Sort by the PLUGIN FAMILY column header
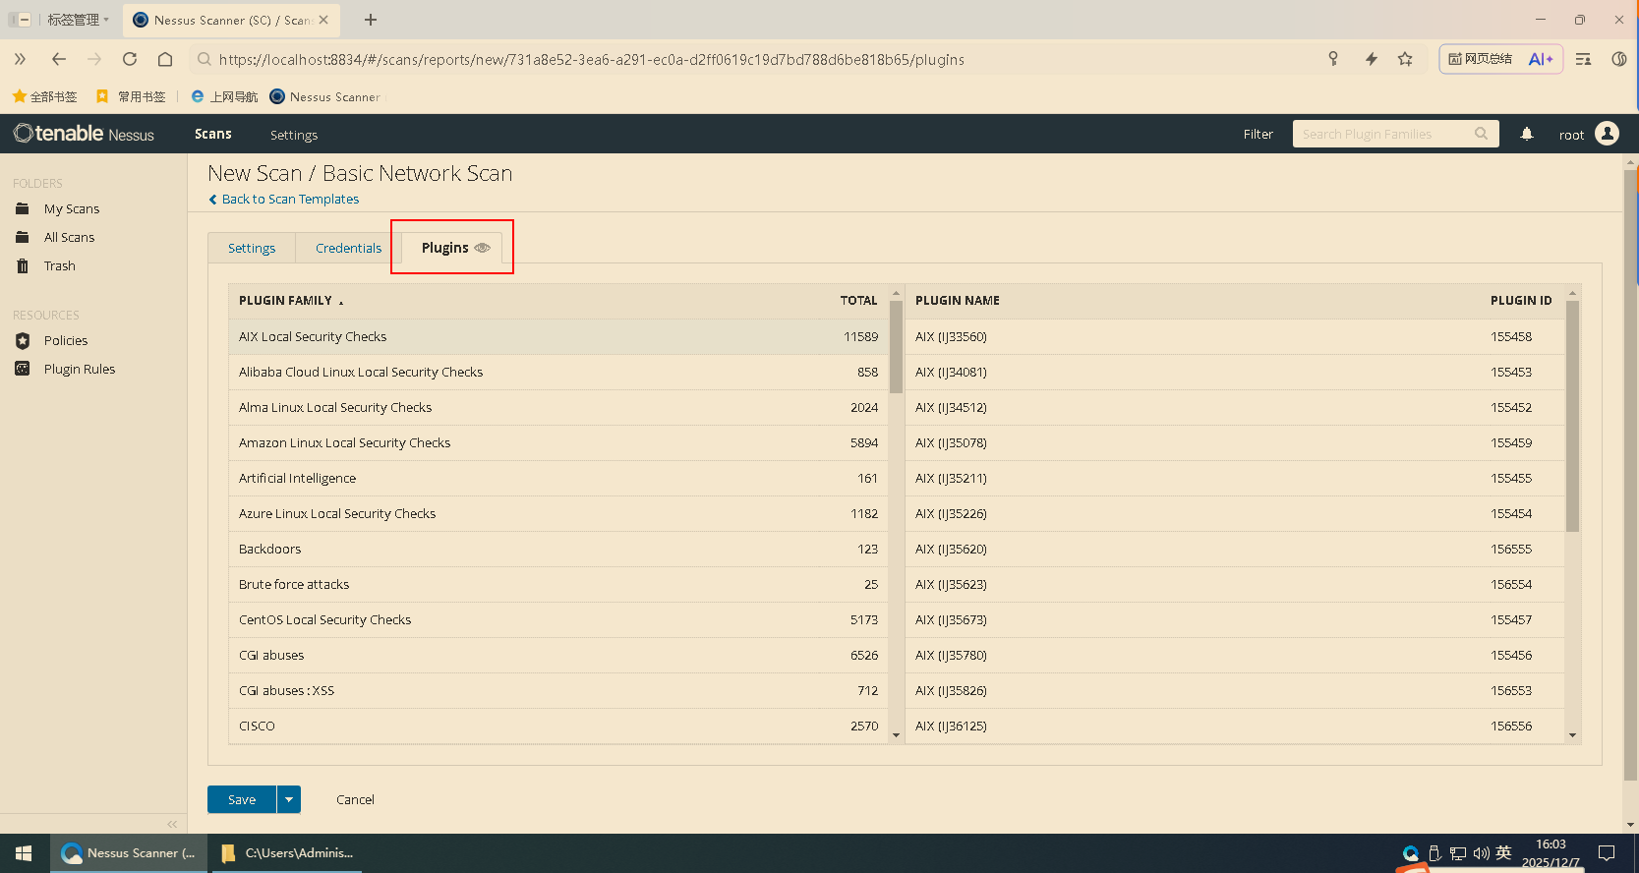 coord(285,301)
